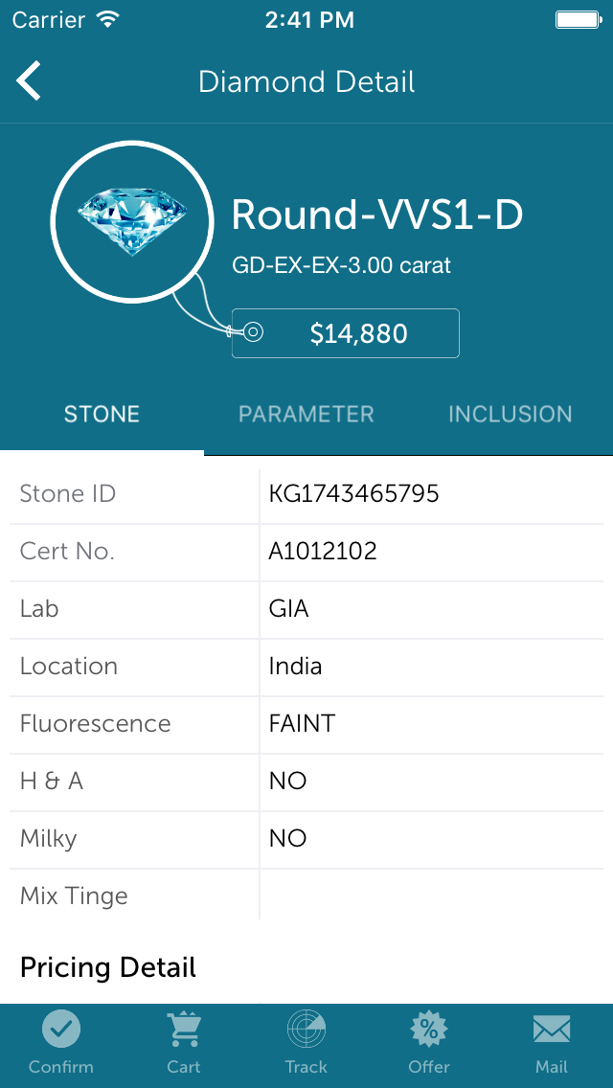Tap the Mail envelope icon

[x=552, y=1030]
